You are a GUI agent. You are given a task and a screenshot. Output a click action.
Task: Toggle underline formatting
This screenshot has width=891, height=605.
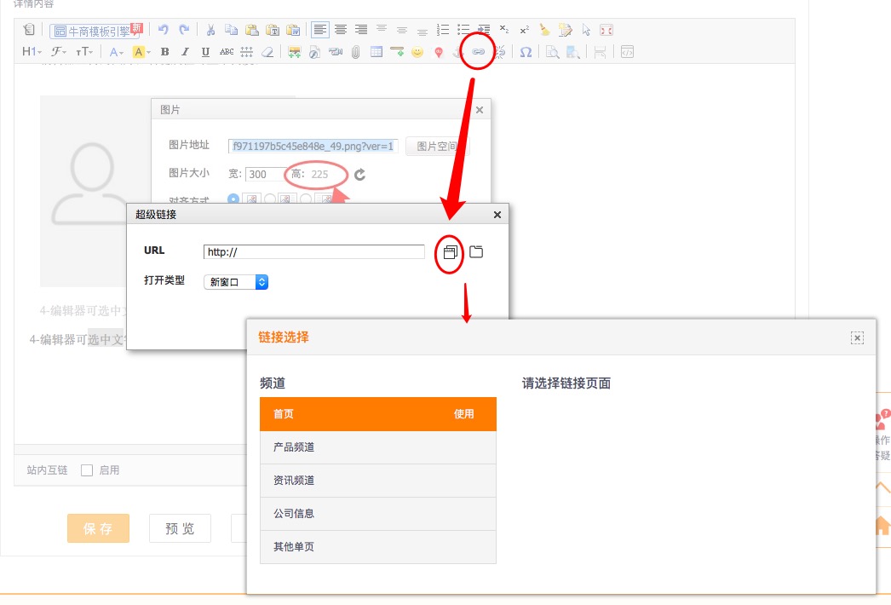[x=205, y=52]
